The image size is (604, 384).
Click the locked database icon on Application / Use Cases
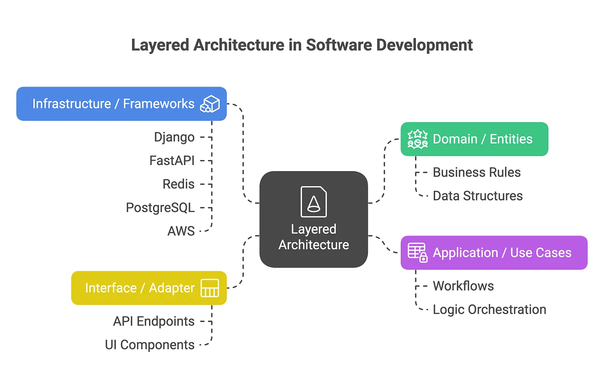click(416, 252)
